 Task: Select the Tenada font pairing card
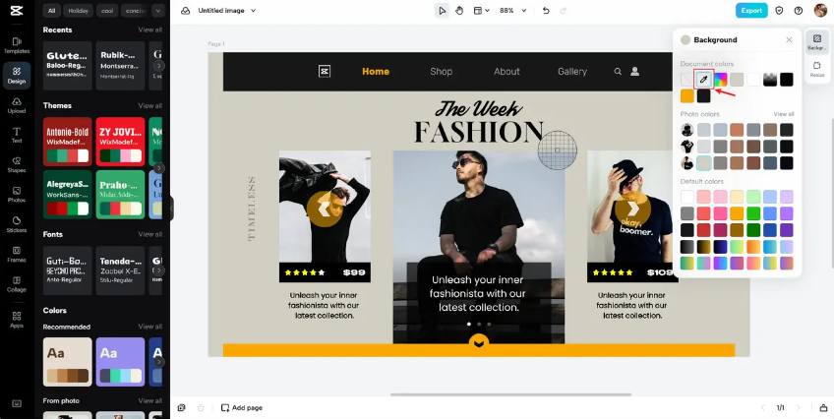pos(120,270)
